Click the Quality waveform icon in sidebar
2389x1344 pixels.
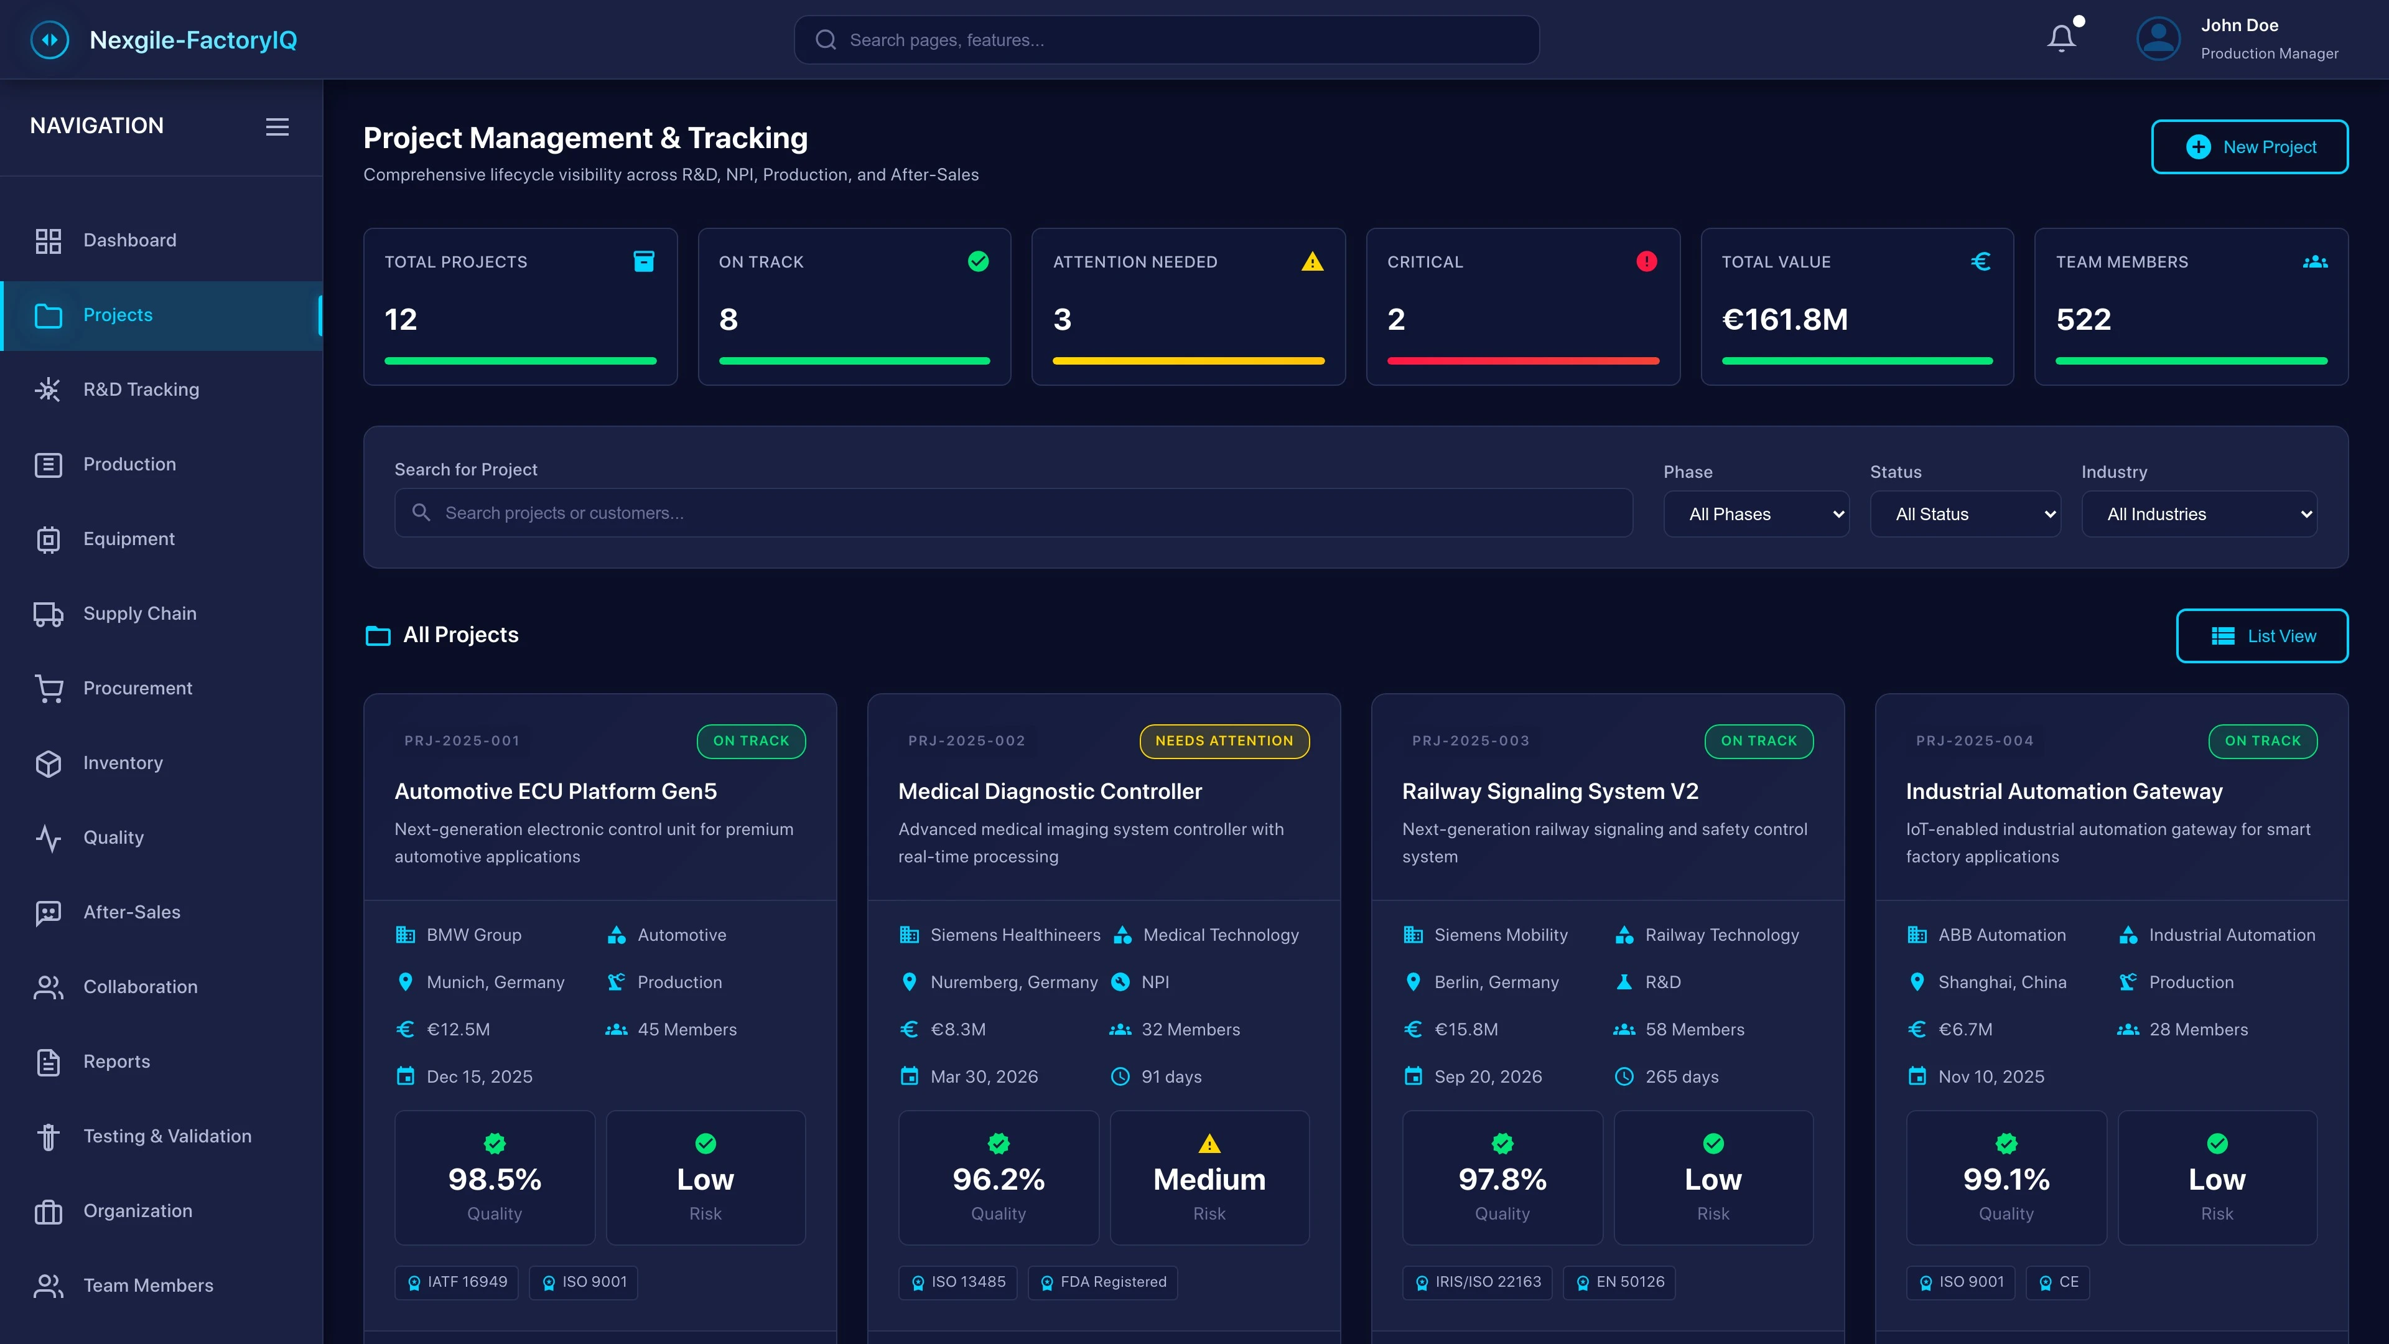click(49, 838)
